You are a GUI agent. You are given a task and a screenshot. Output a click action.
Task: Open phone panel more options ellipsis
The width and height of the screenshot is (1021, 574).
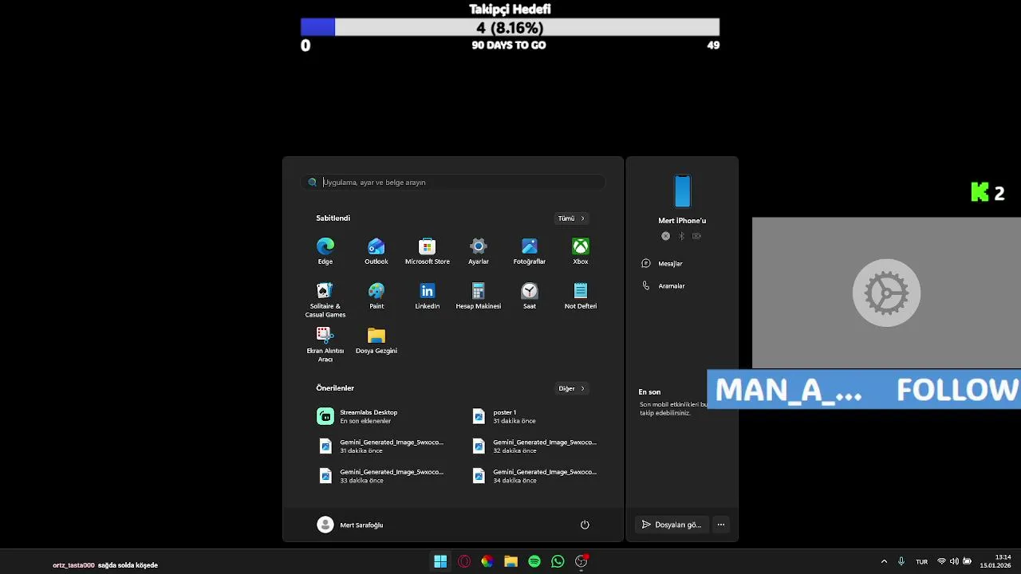pyautogui.click(x=721, y=525)
